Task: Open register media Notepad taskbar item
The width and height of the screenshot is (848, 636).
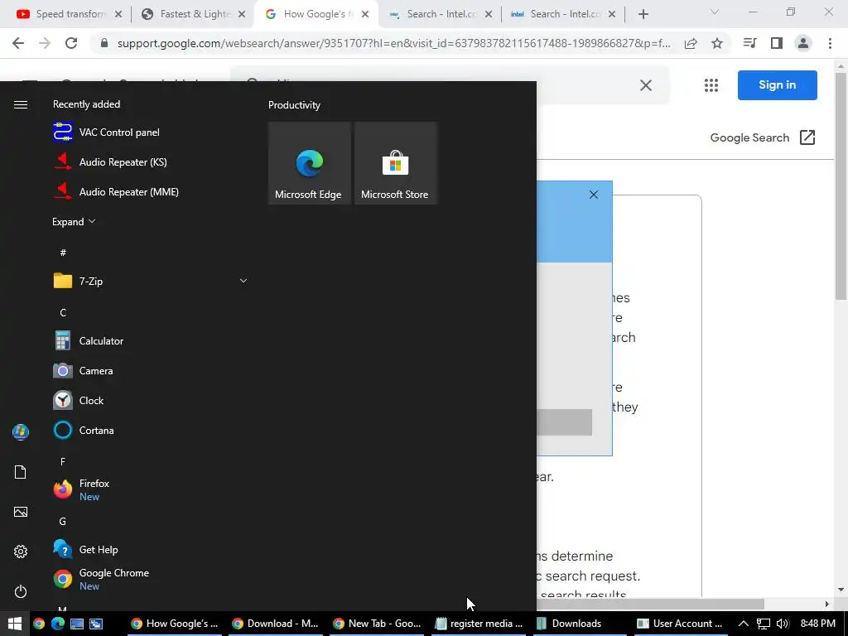Action: coord(479,624)
